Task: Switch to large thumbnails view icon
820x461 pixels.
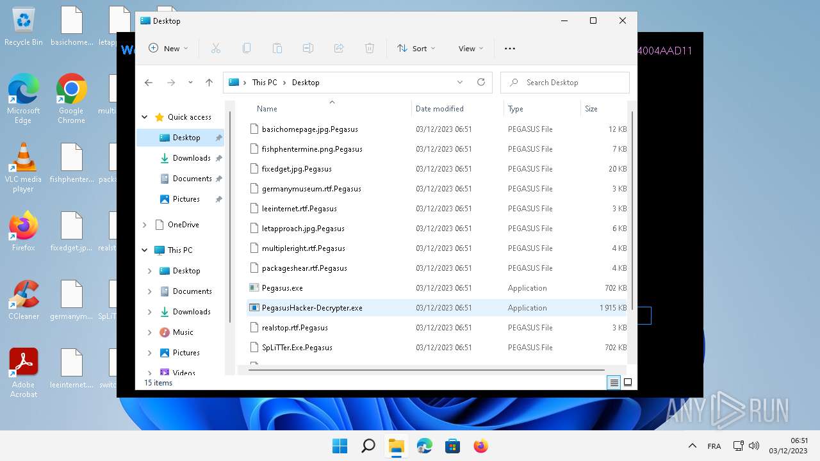Action: pyautogui.click(x=628, y=382)
